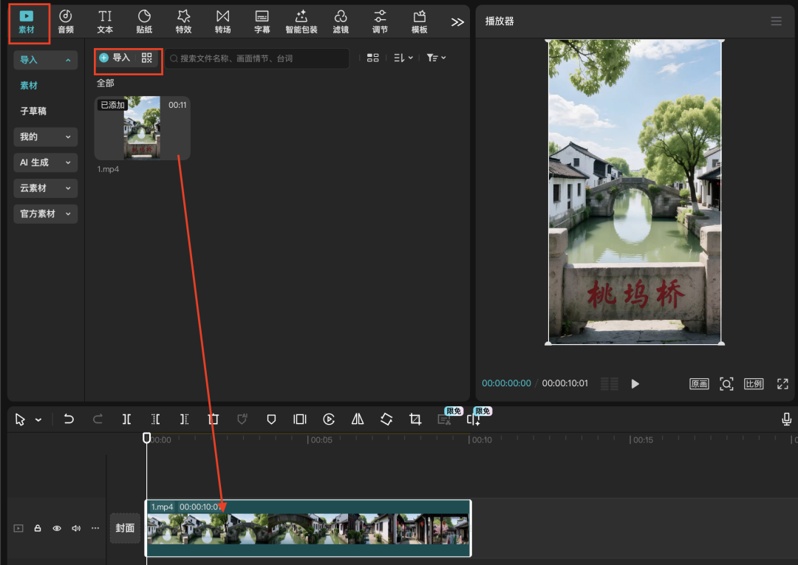Click the delete trash icon above timeline
This screenshot has width=798, height=565.
pyautogui.click(x=214, y=420)
